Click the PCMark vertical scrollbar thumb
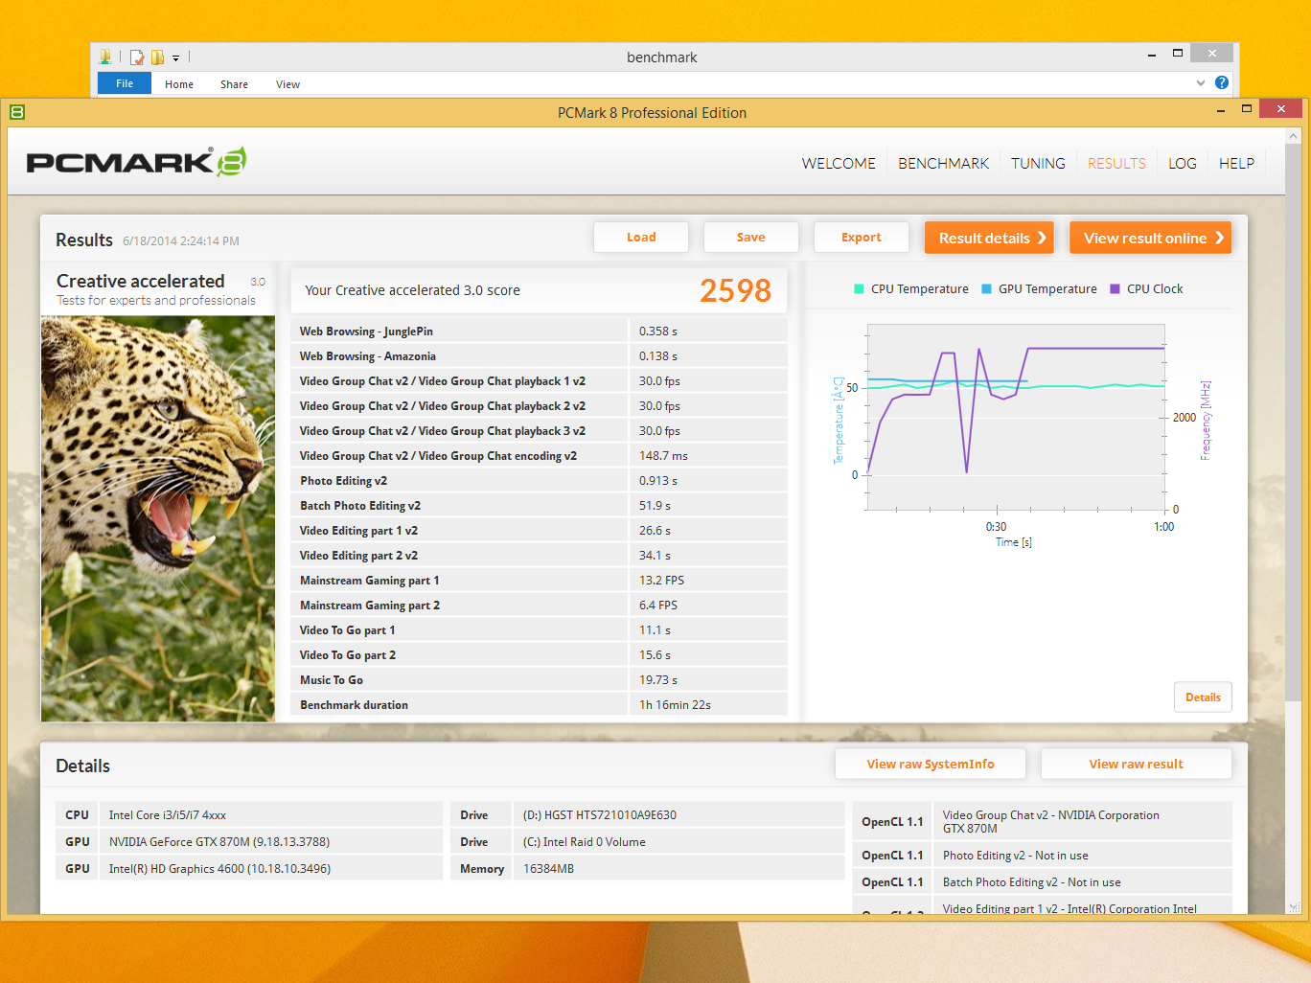This screenshot has height=983, width=1311. click(x=1294, y=422)
